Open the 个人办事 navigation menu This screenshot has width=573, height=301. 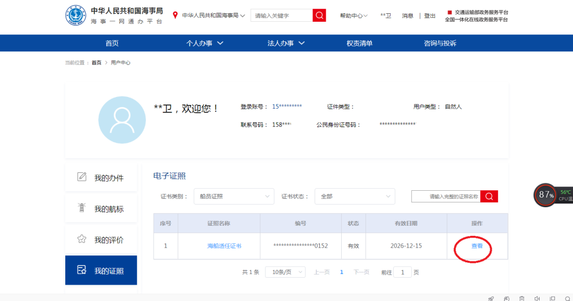point(204,43)
